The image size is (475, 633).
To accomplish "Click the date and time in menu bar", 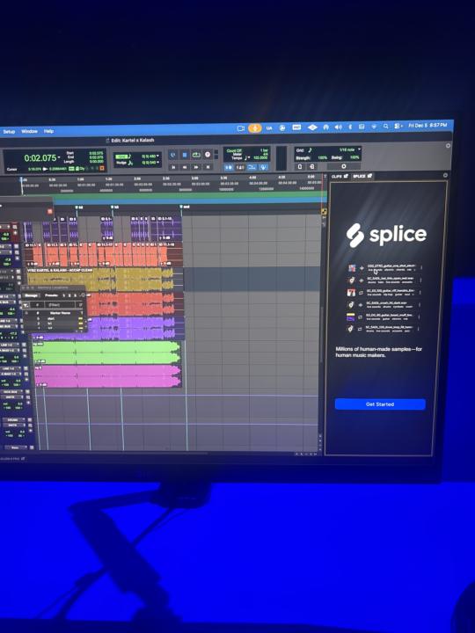I will click(427, 126).
